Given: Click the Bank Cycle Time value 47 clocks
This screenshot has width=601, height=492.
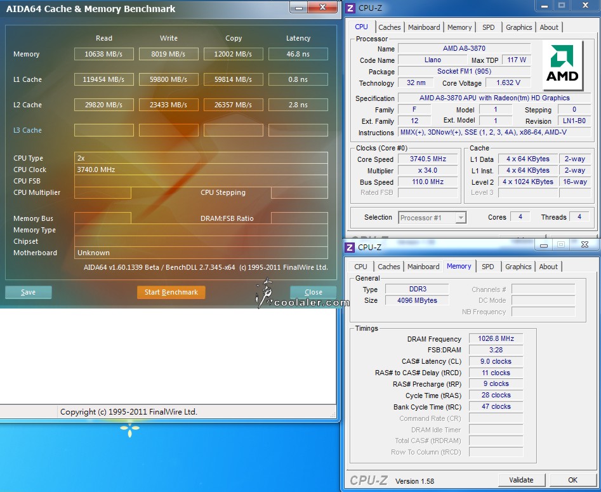Looking at the screenshot, I should coord(496,406).
